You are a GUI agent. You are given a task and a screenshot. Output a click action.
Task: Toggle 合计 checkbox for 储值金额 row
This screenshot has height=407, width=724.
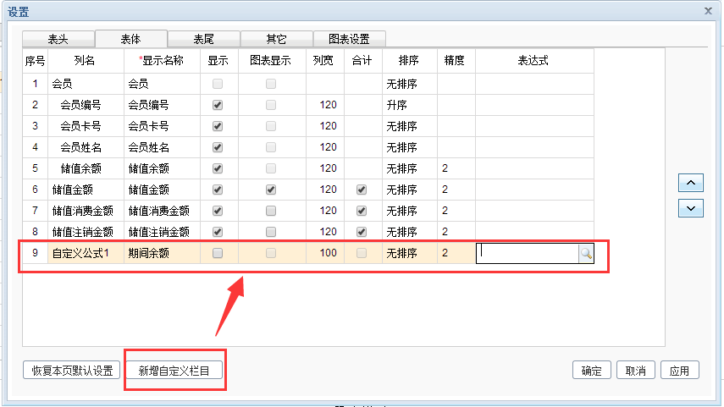pyautogui.click(x=362, y=190)
